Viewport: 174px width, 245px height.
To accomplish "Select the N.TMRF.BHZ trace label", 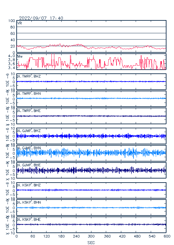I will (29, 76).
